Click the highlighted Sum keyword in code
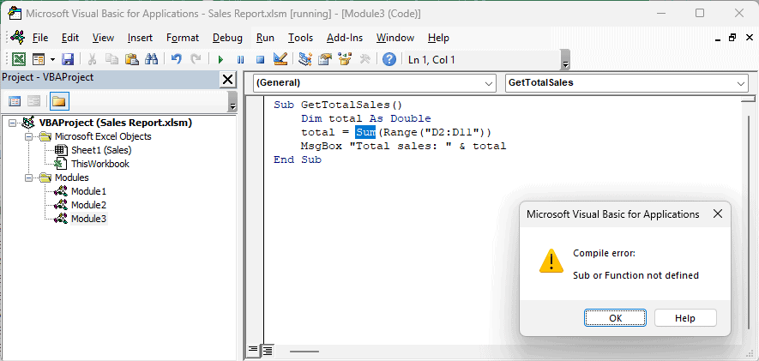Image resolution: width=759 pixels, height=361 pixels. click(365, 132)
